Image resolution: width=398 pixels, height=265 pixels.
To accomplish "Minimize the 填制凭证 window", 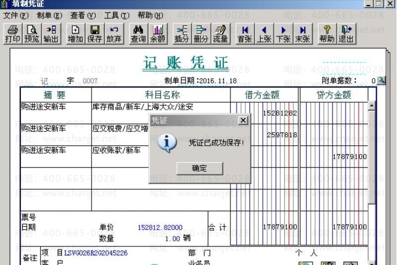I will click(369, 3).
